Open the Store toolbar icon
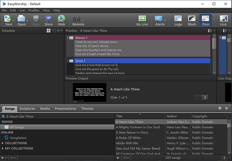The height and width of the screenshot is (161, 232). tap(49, 18)
